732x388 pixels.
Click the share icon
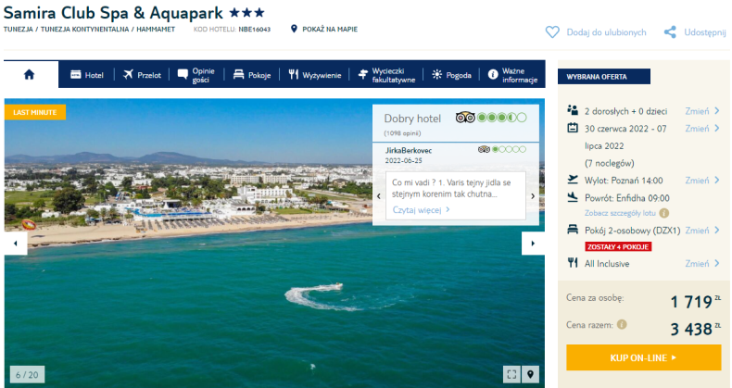(x=670, y=32)
